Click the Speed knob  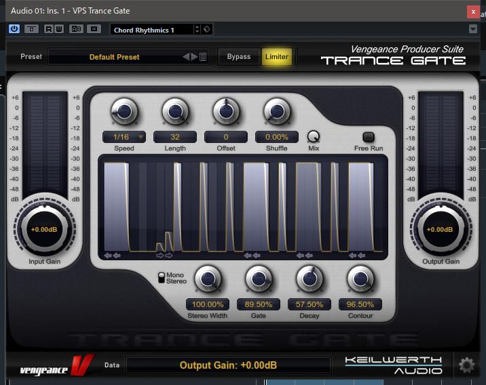click(124, 111)
